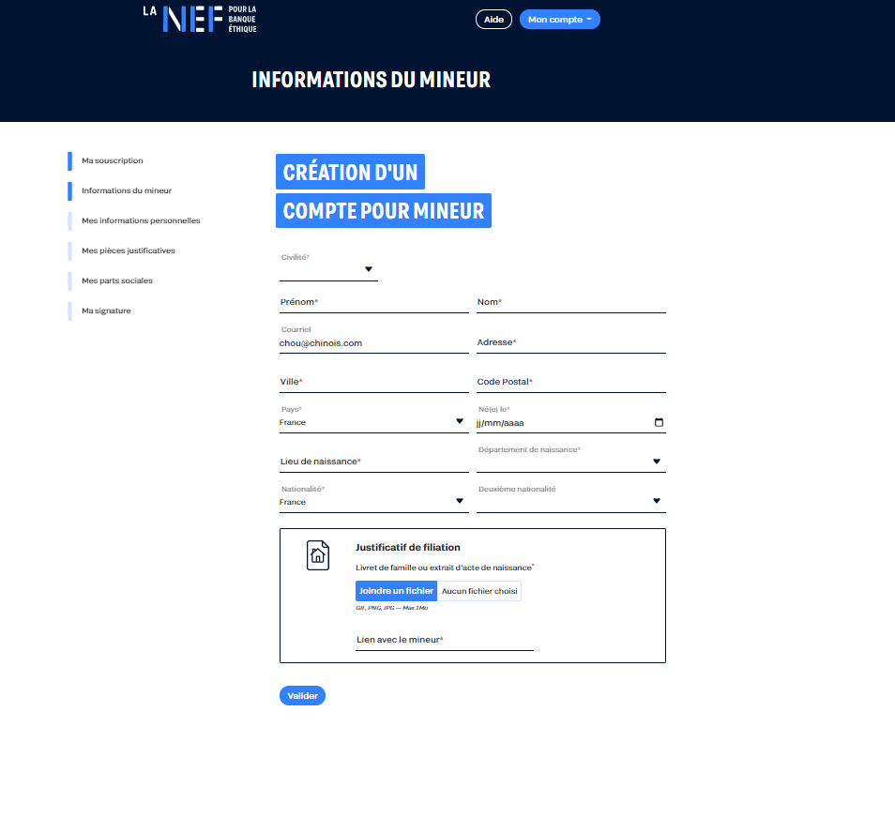Click into the Nom field
The height and width of the screenshot is (818, 895).
coord(570,303)
